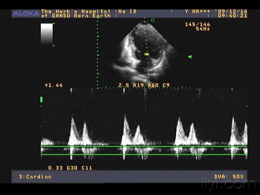Image resolution: width=260 pixels, height=195 pixels.
Task: Click the green circle probe orientation marker
Action: click(153, 20)
